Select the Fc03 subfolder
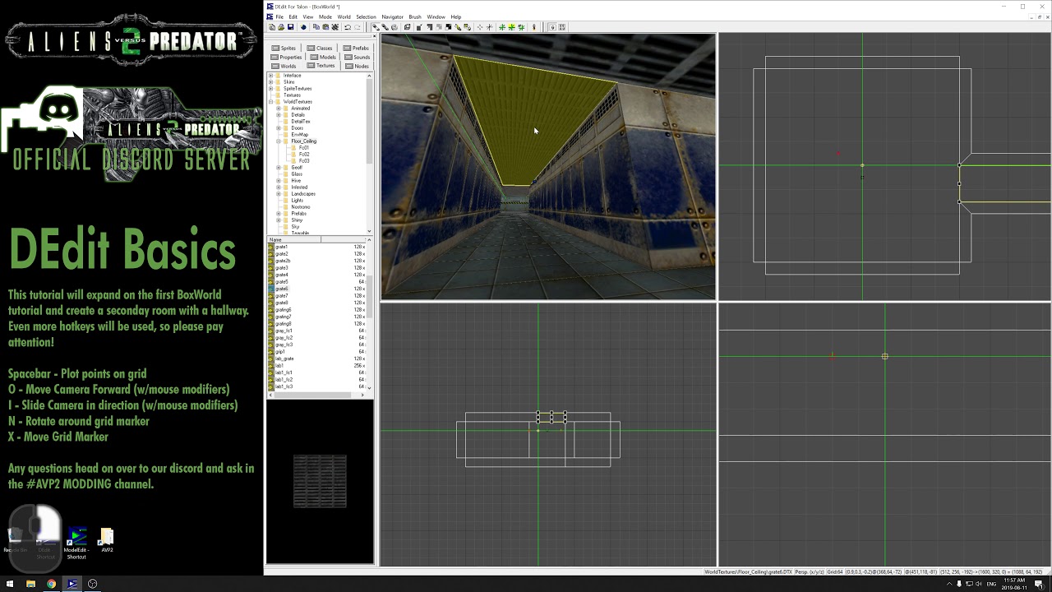The width and height of the screenshot is (1052, 592). pyautogui.click(x=304, y=161)
